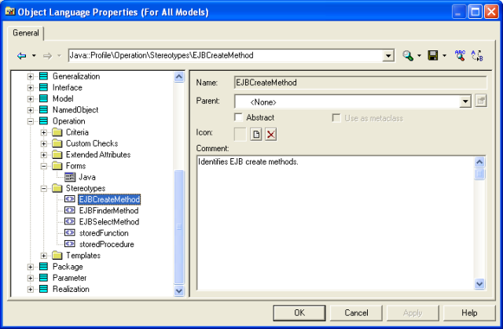Click the Interface metaclass icon
Screen dimensions: 503x329
[x=44, y=87]
